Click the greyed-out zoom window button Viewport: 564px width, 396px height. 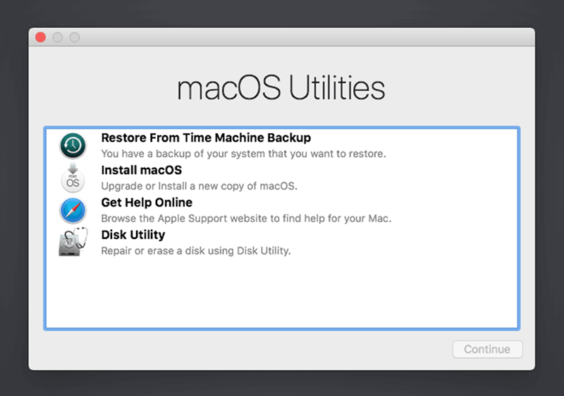[x=75, y=37]
